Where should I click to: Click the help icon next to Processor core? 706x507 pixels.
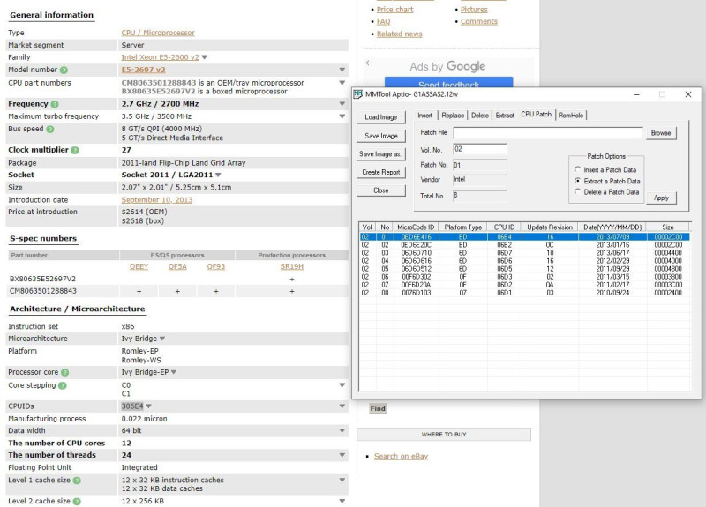[x=64, y=372]
